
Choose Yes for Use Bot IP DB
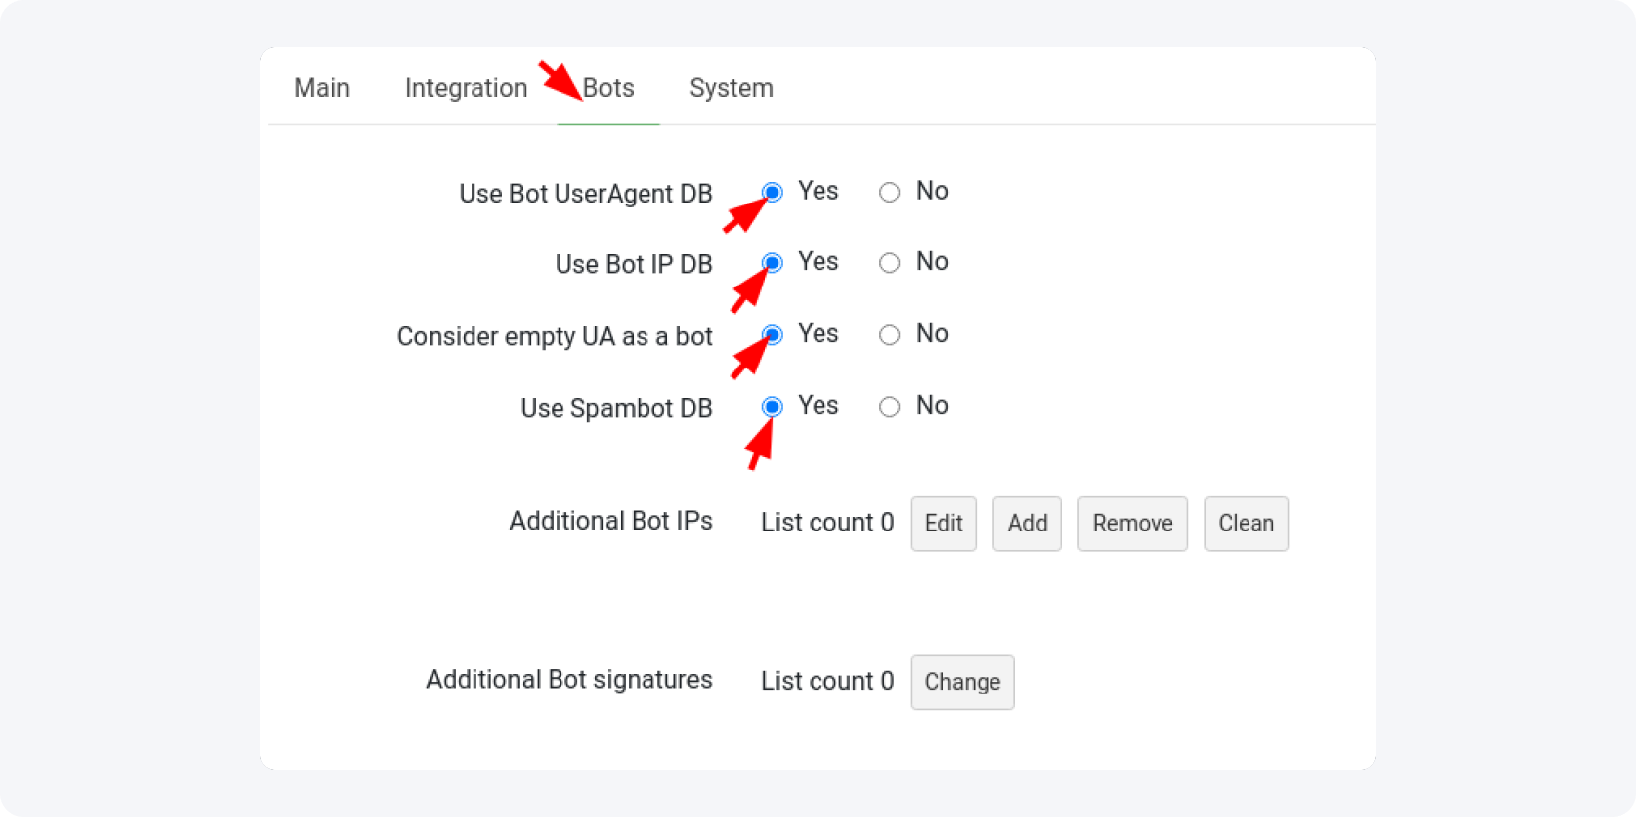point(773,263)
